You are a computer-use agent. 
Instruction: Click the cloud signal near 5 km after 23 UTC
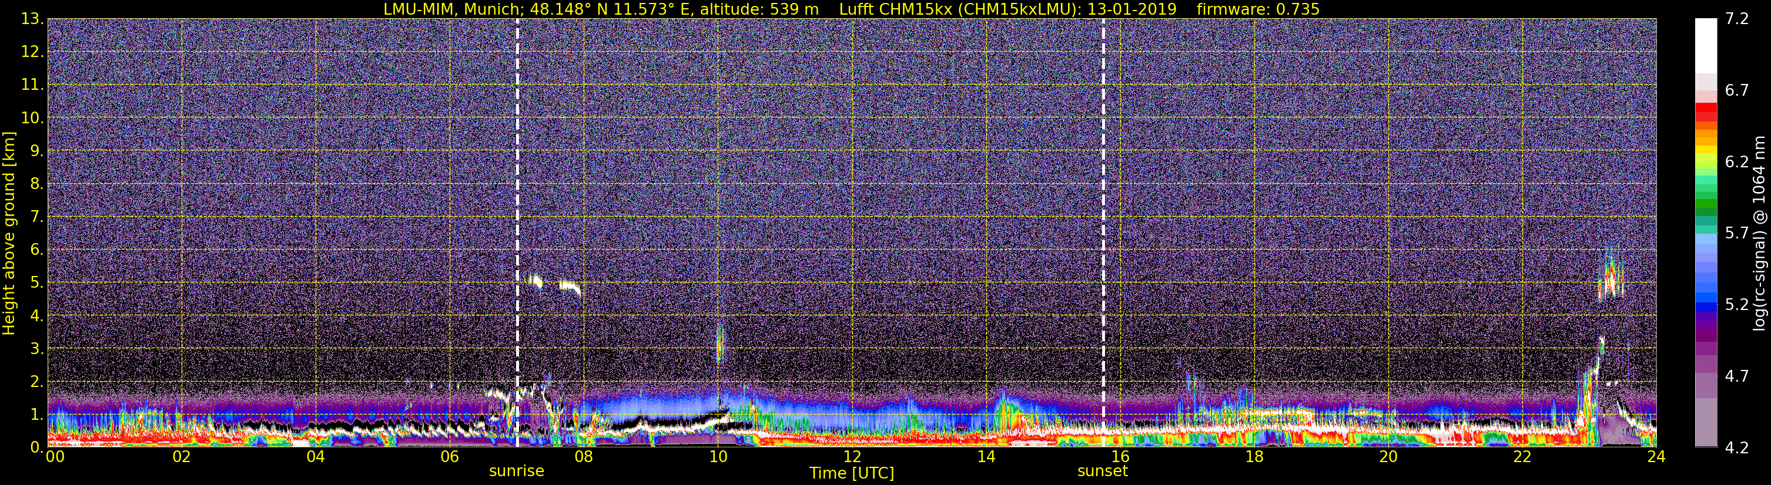[x=1610, y=278]
